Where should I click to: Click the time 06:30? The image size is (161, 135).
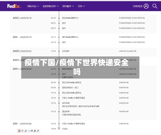[x=53, y=18]
